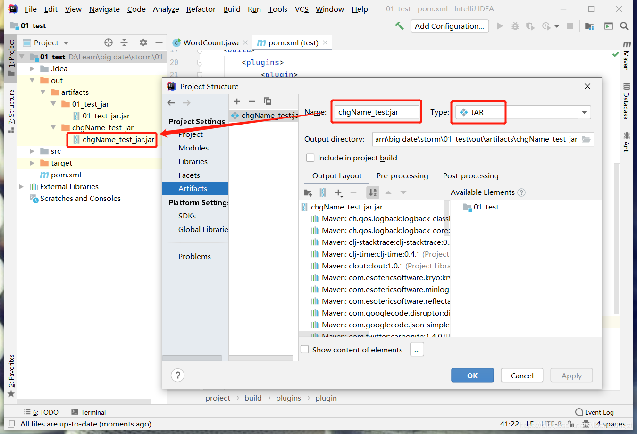637x434 pixels.
Task: Switch to Pre-processing tab
Action: click(x=402, y=176)
